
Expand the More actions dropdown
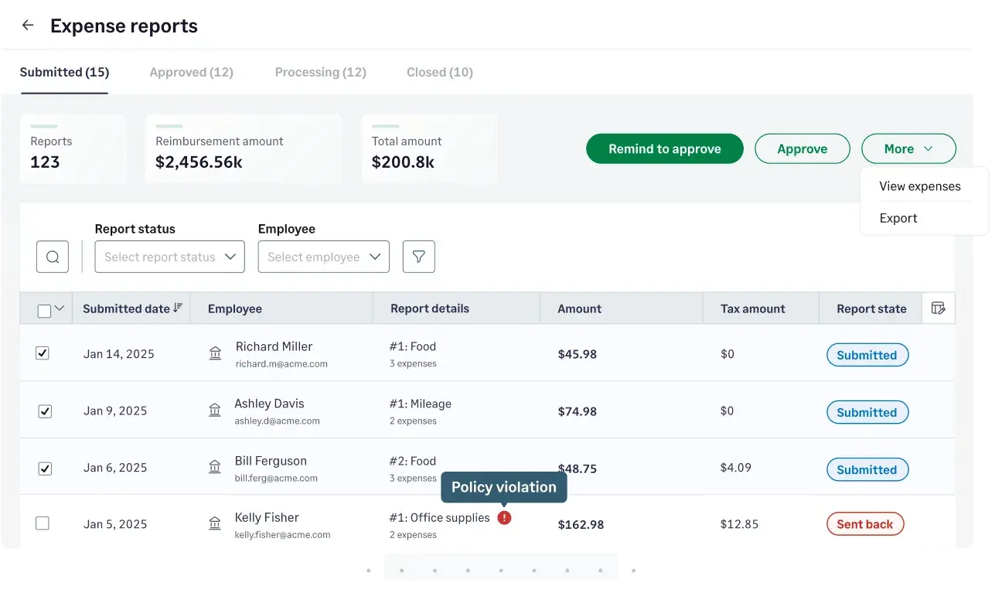point(908,148)
